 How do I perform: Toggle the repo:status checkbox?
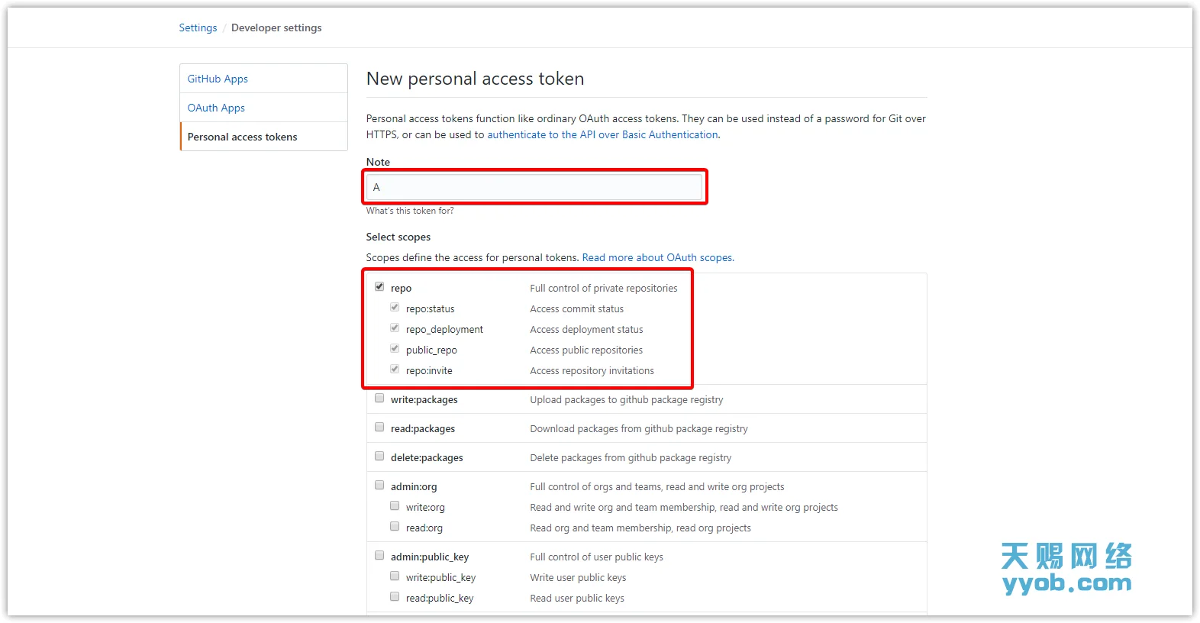tap(395, 306)
